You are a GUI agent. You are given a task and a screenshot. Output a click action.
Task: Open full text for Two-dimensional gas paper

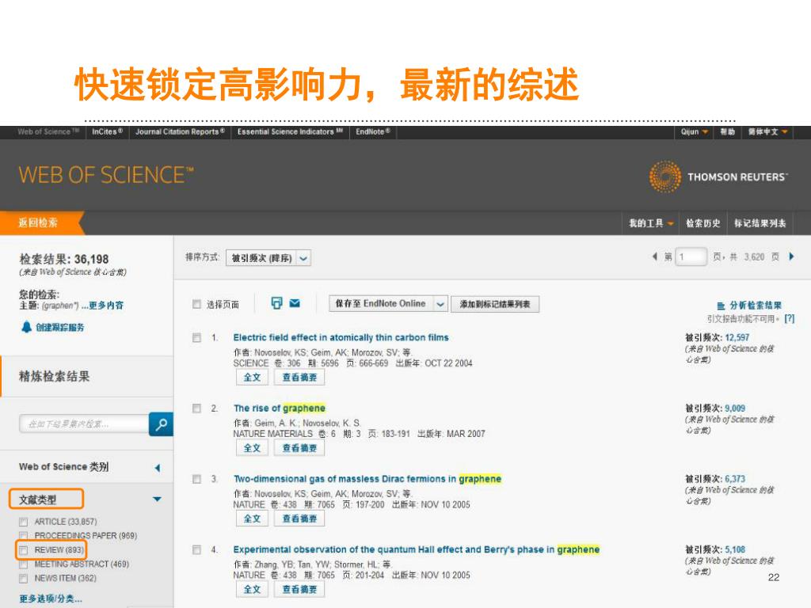pyautogui.click(x=252, y=519)
